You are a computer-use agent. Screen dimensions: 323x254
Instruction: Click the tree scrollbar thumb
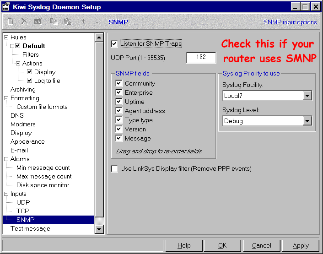coord(99,130)
